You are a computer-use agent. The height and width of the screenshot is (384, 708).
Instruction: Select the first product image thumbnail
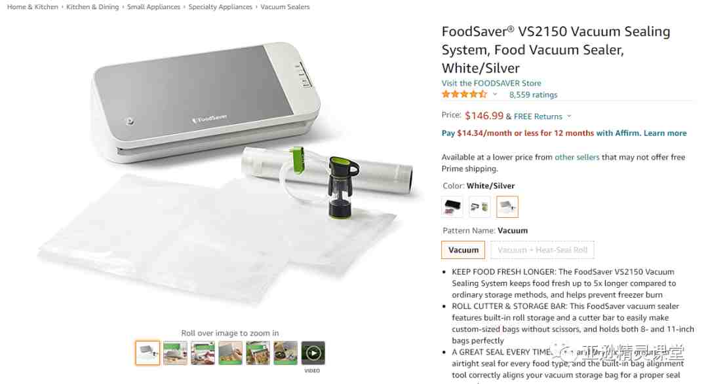point(147,353)
